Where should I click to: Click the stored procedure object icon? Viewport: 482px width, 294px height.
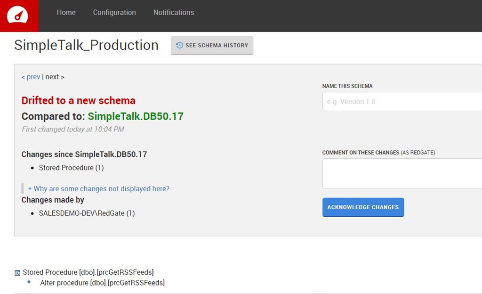coord(17,273)
